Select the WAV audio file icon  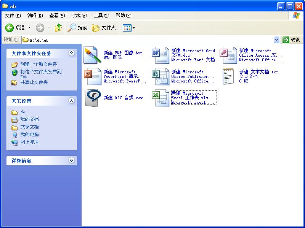[93, 98]
